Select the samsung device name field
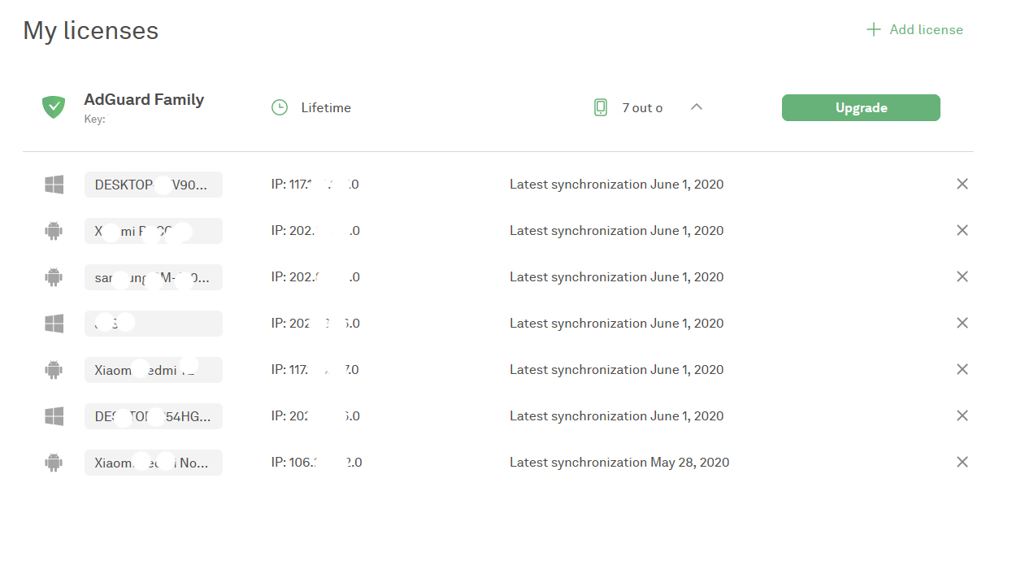Screen dimensions: 1012x561 coord(153,277)
